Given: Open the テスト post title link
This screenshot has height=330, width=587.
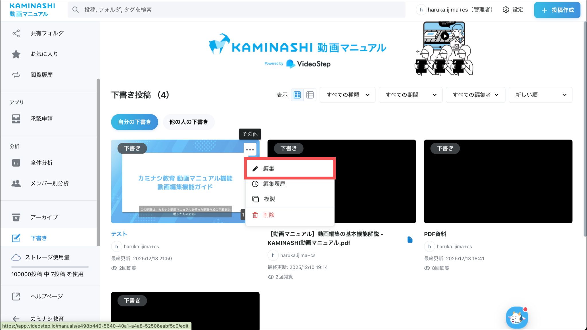Looking at the screenshot, I should coord(119,234).
